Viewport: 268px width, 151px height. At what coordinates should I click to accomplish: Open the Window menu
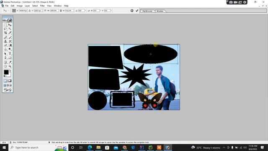point(58,6)
